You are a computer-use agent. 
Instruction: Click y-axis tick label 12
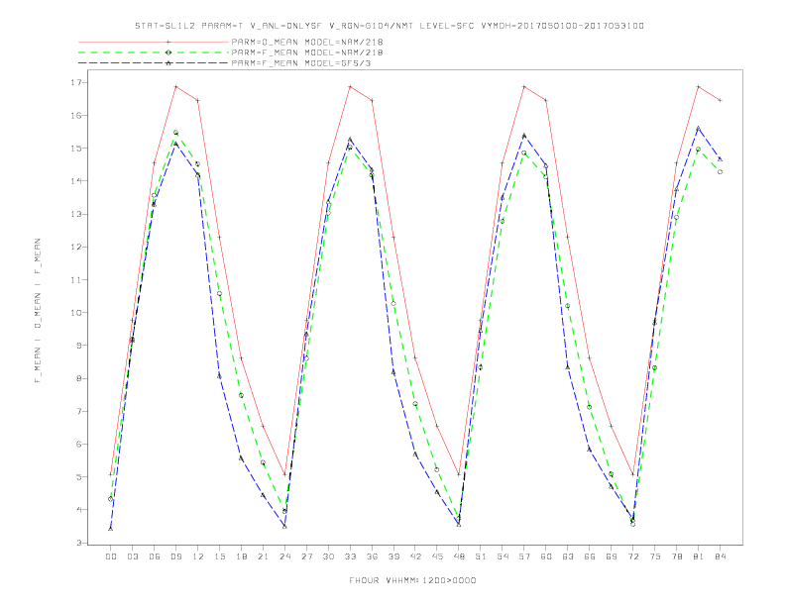point(75,247)
